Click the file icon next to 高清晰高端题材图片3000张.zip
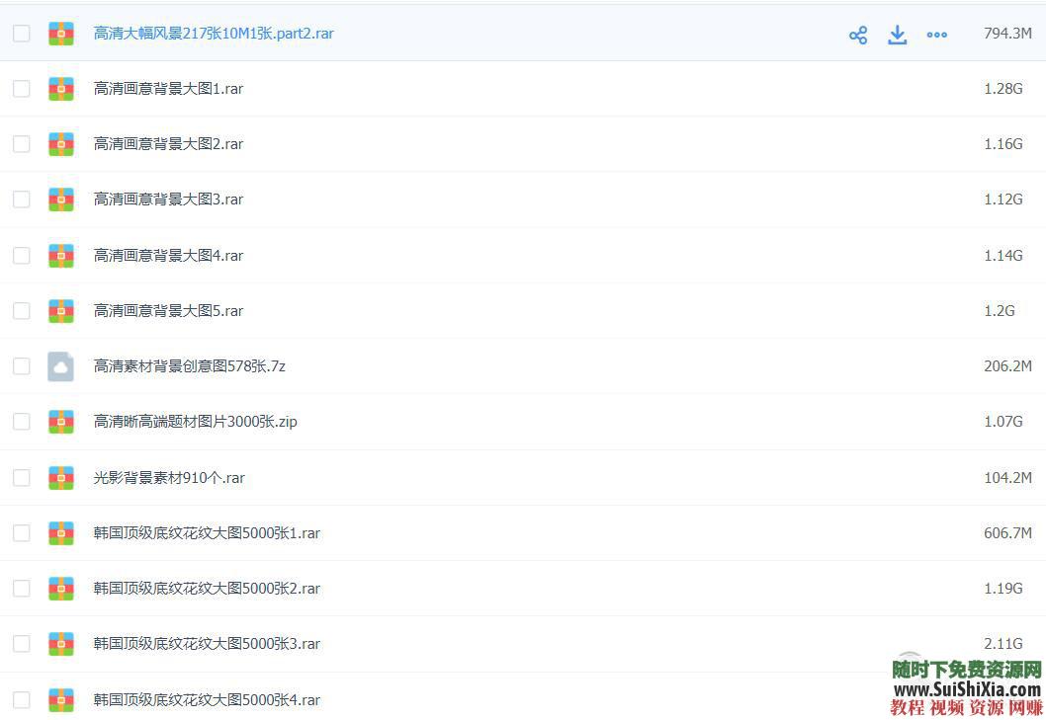Image resolution: width=1046 pixels, height=720 pixels. [60, 421]
